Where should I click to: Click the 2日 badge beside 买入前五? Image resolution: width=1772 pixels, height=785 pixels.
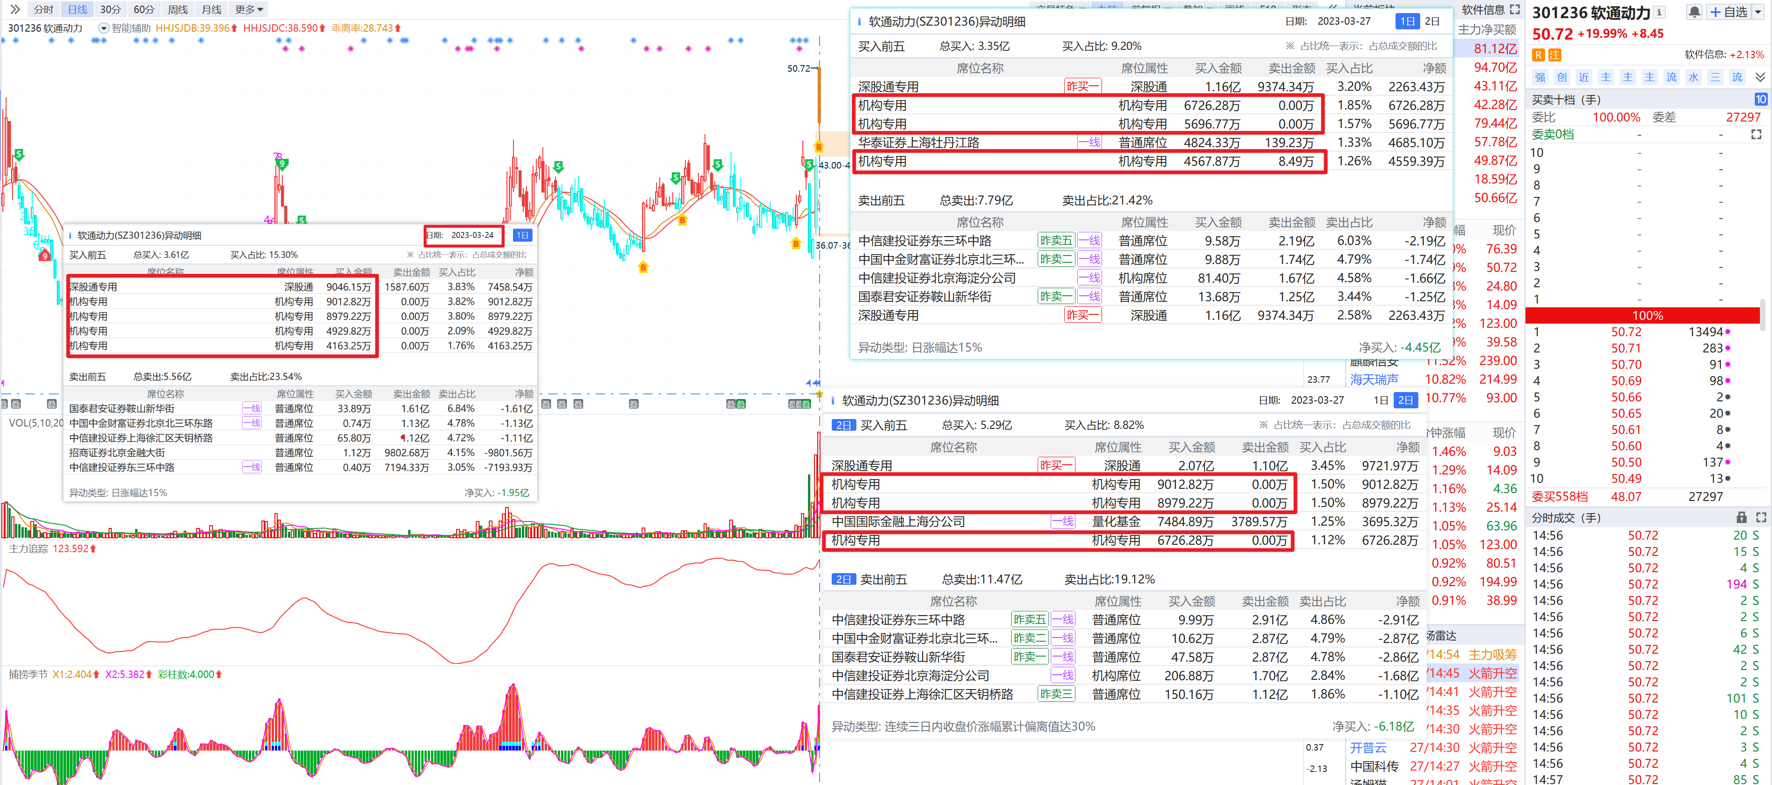[x=843, y=426]
